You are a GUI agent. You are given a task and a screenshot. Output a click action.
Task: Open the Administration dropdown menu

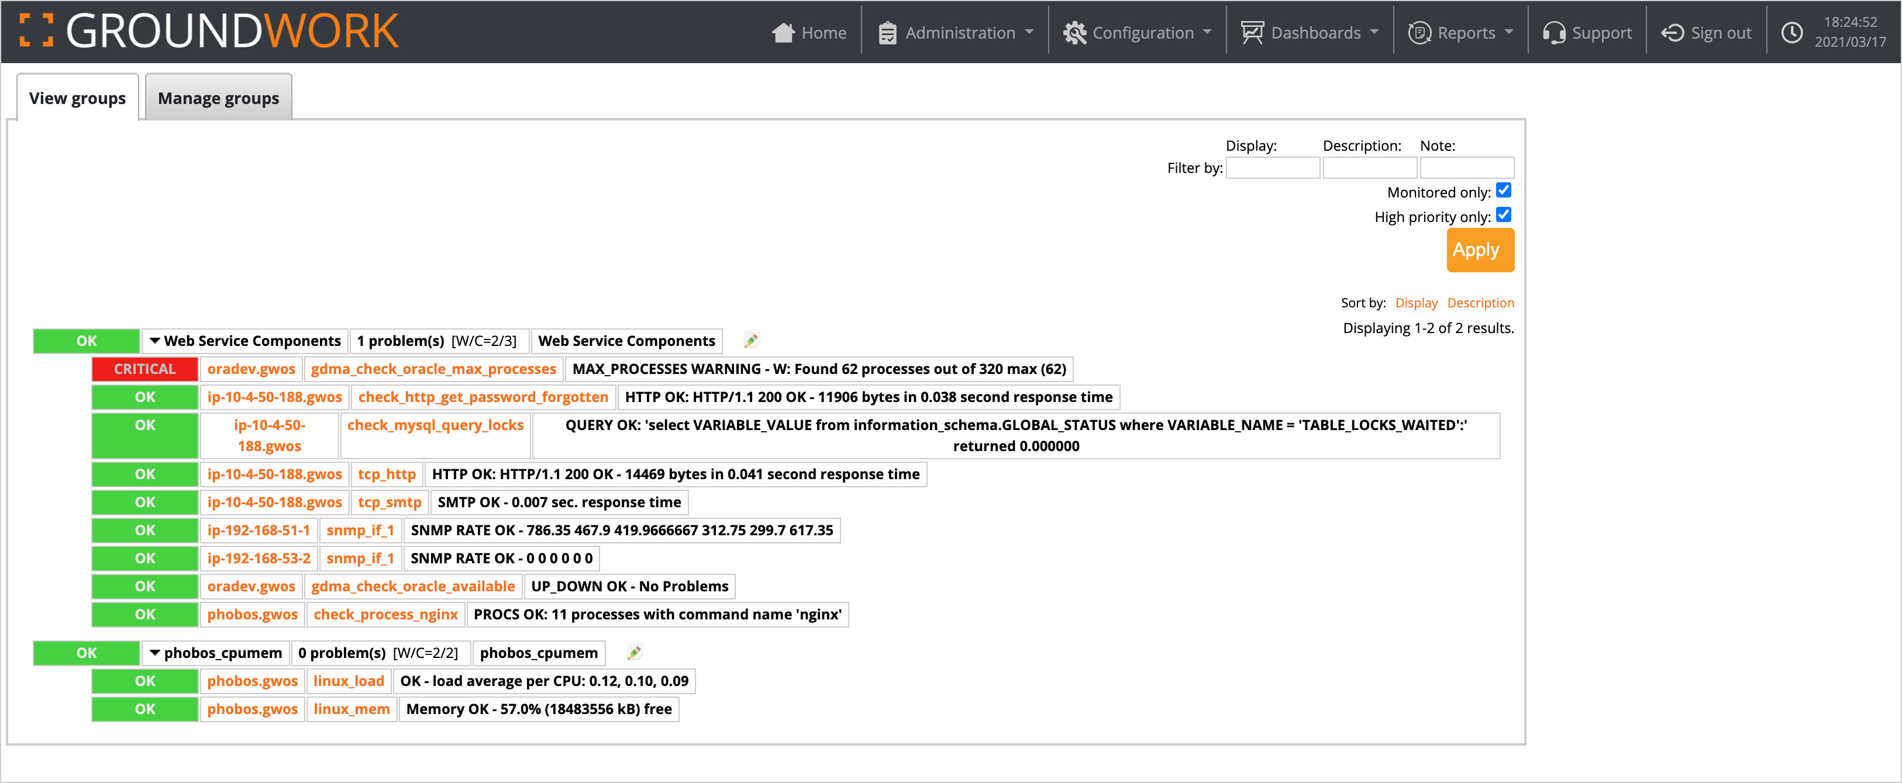pyautogui.click(x=957, y=33)
